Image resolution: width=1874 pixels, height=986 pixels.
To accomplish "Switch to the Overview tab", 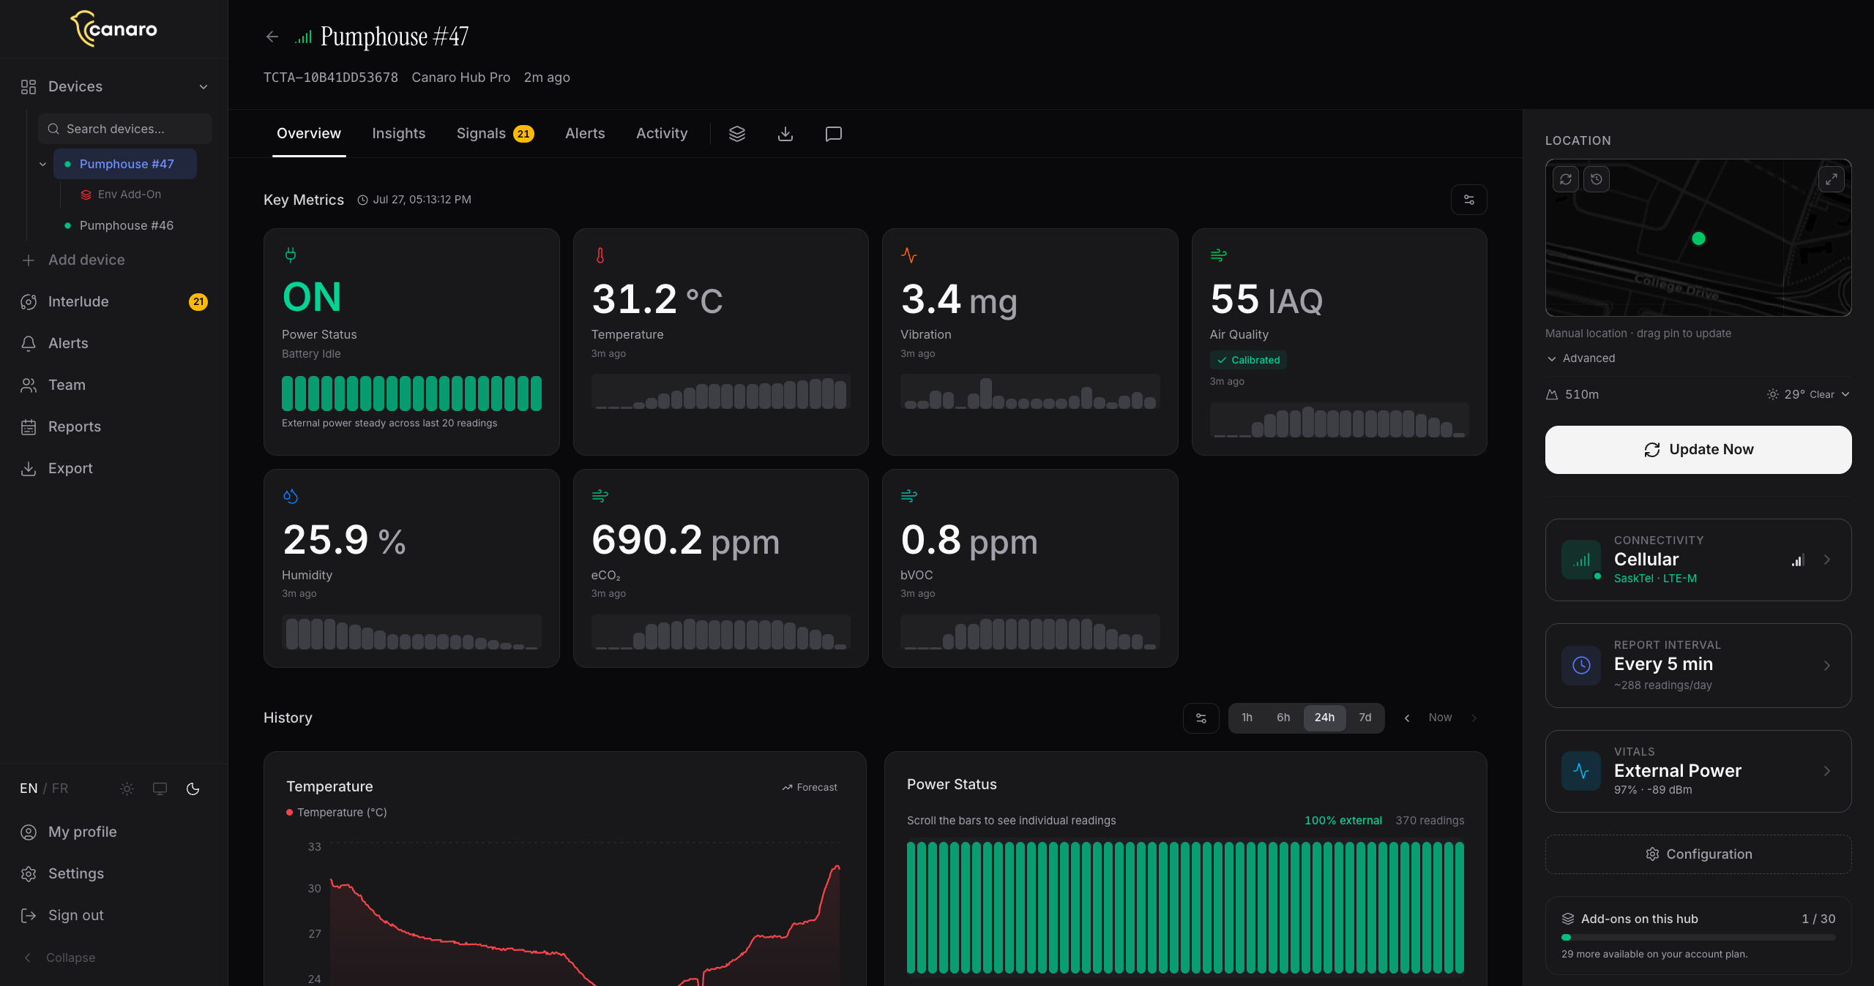I will 309,134.
